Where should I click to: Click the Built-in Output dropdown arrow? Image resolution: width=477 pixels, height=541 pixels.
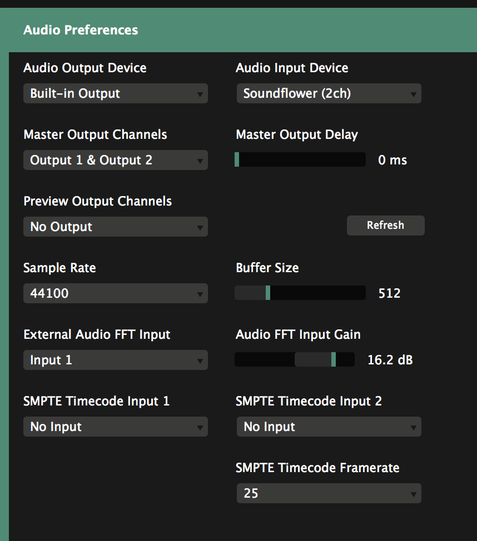click(x=200, y=94)
